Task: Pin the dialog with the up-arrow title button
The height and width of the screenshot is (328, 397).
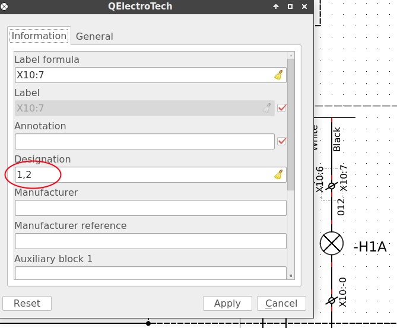Action: [276, 6]
